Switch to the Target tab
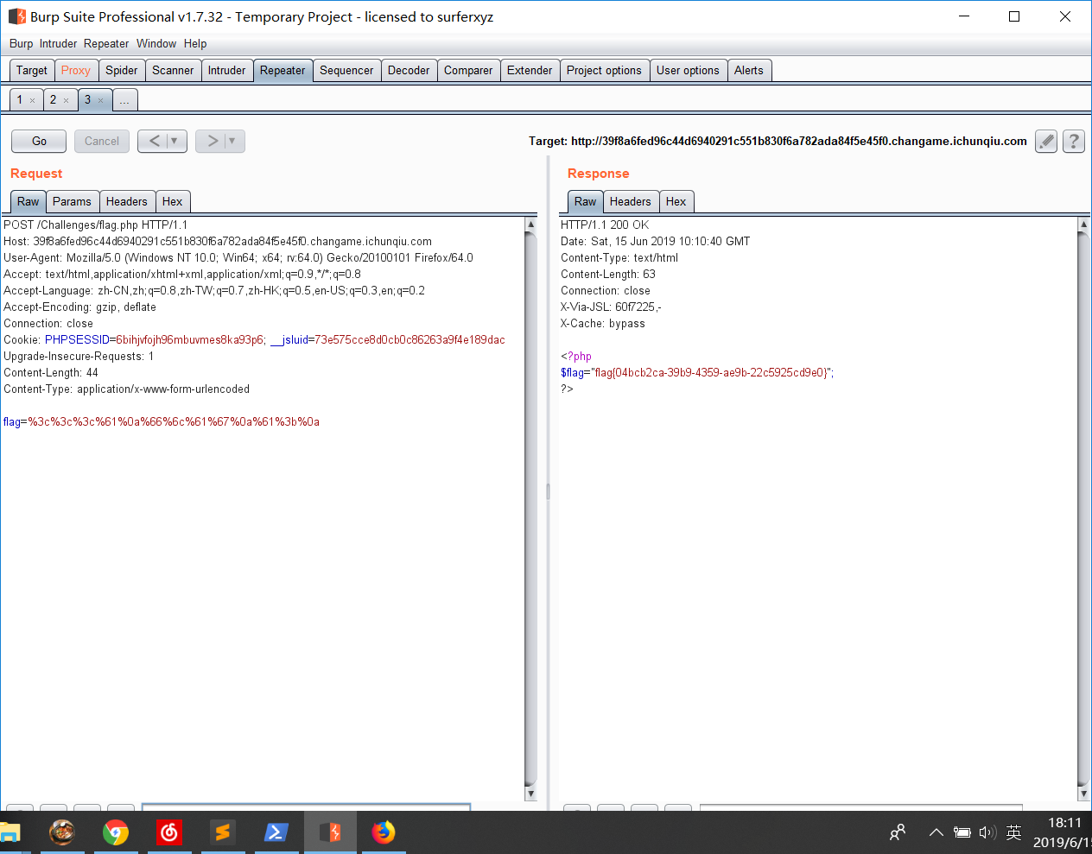Screen dimensions: 1092x854 [32, 71]
